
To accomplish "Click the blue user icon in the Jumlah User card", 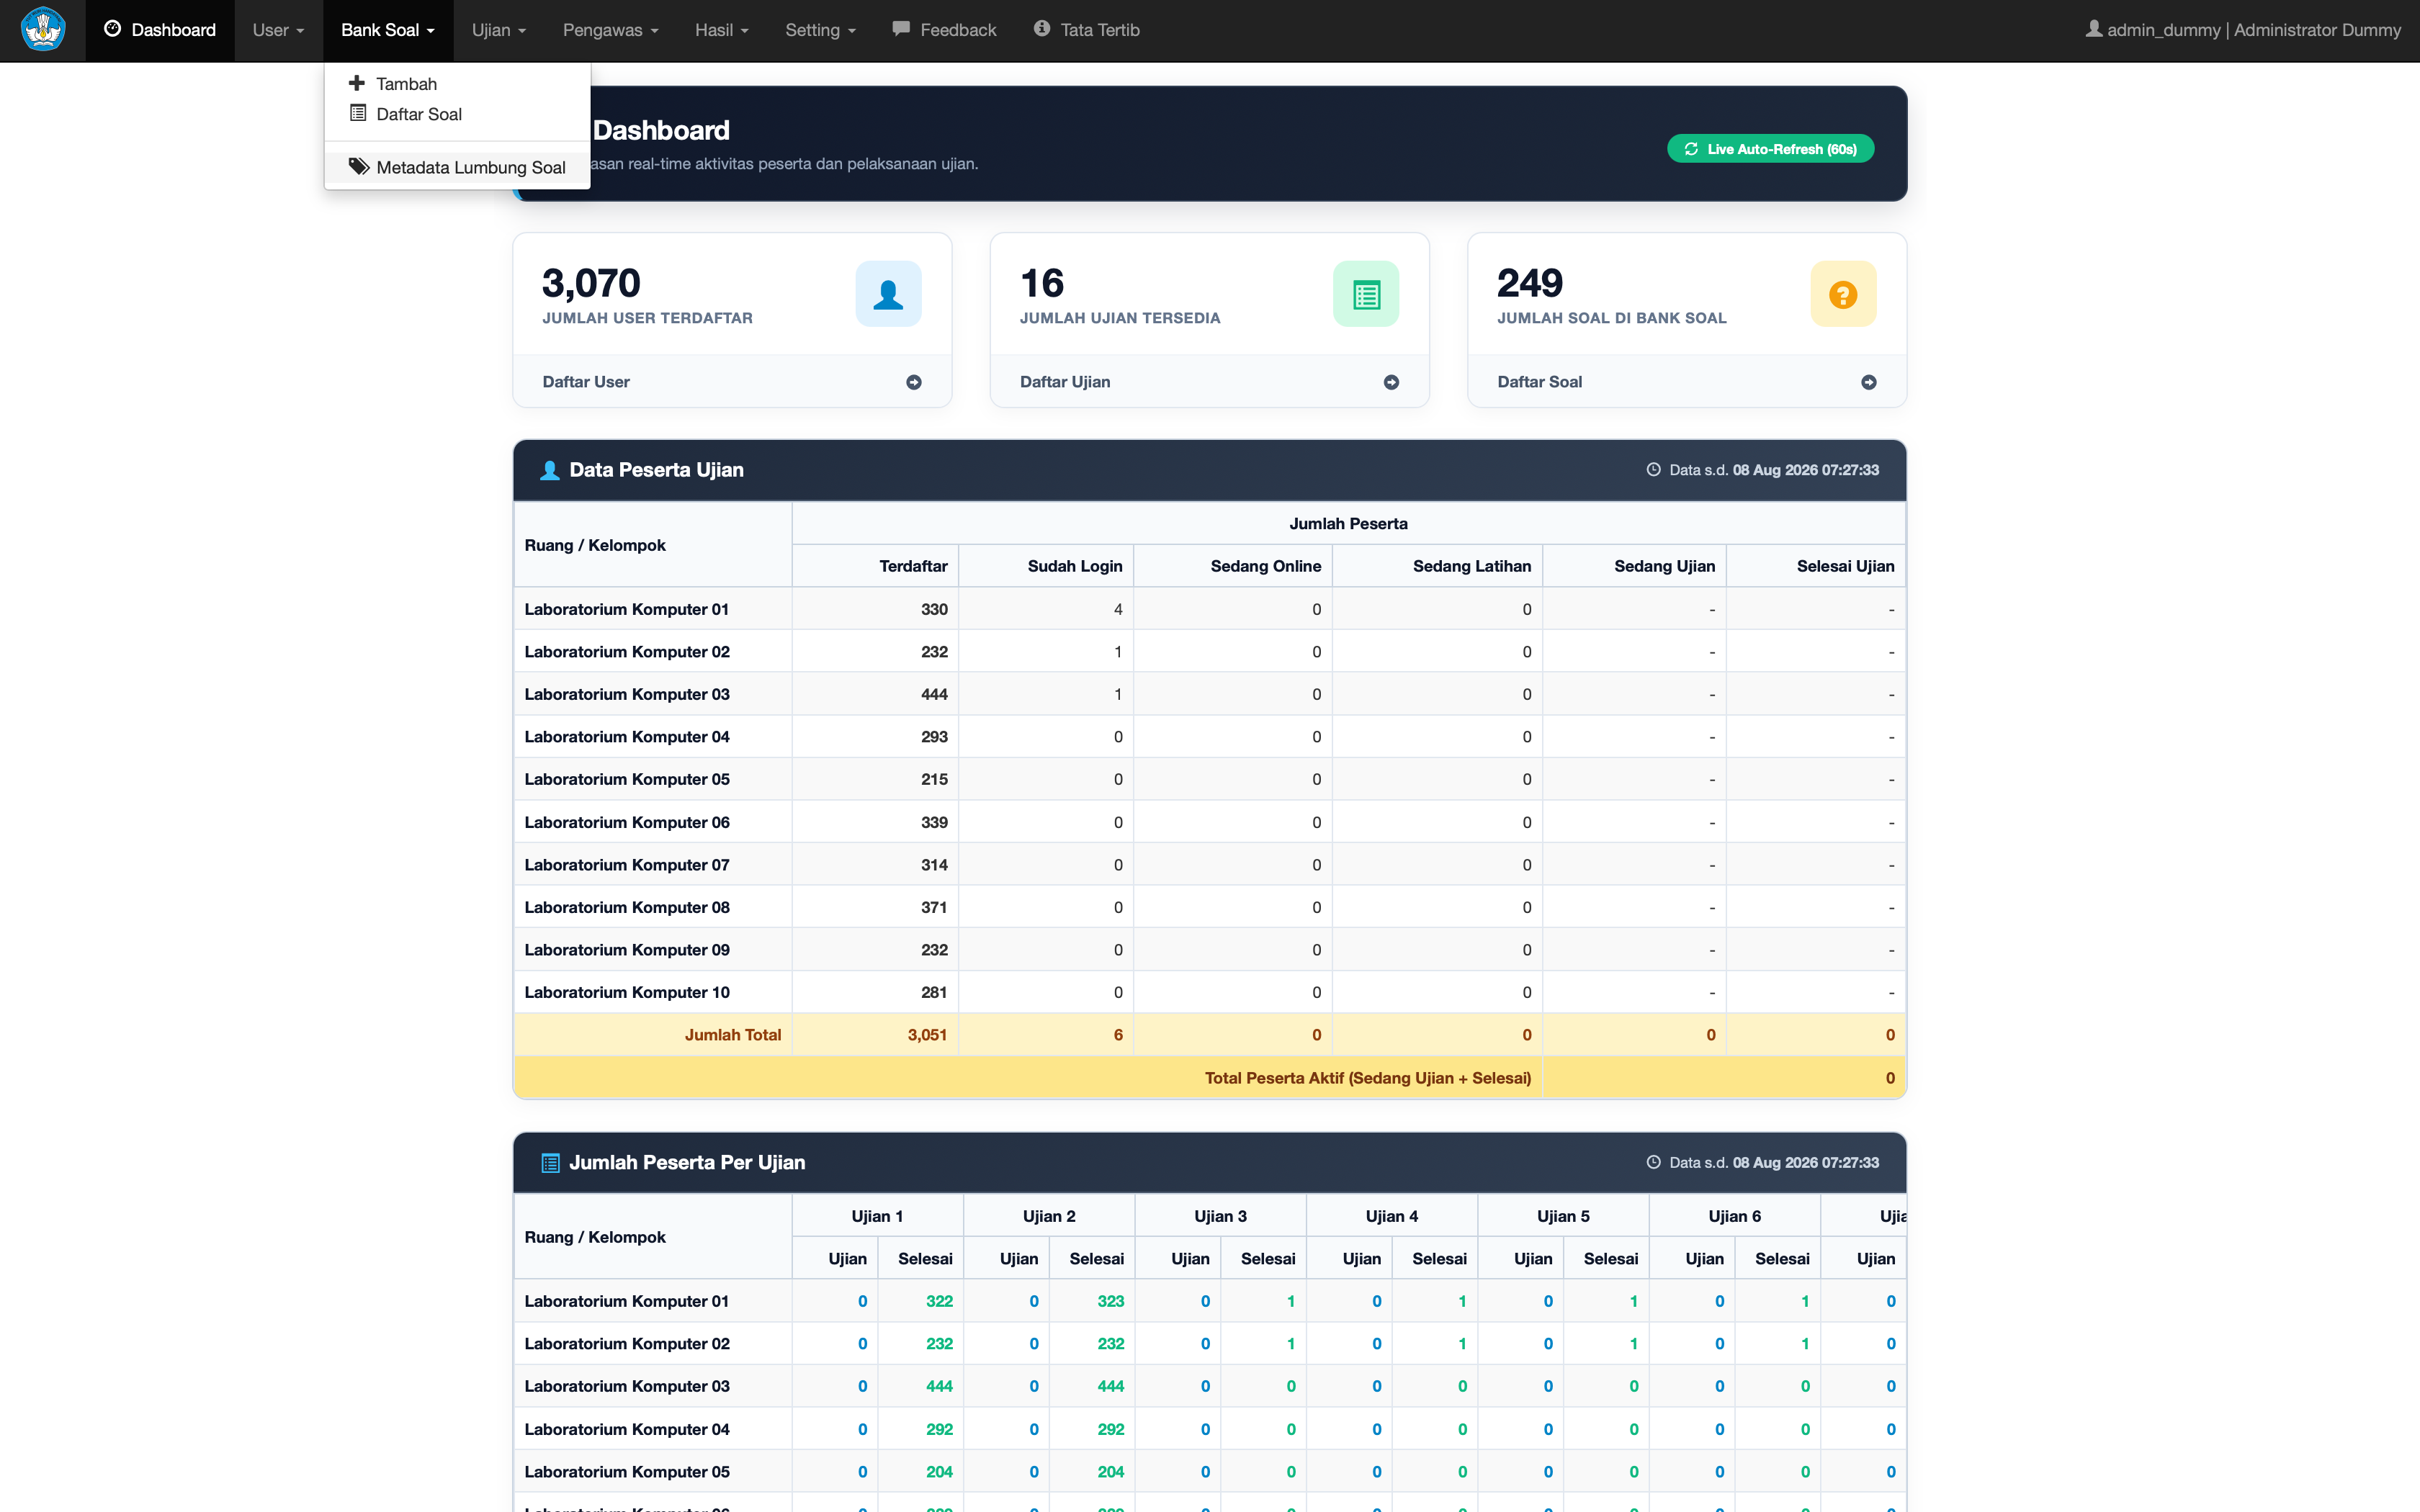I will click(x=888, y=294).
